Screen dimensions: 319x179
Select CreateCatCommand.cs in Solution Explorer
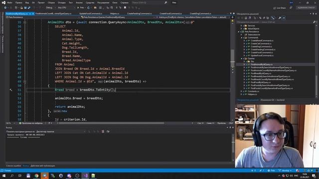261,43
